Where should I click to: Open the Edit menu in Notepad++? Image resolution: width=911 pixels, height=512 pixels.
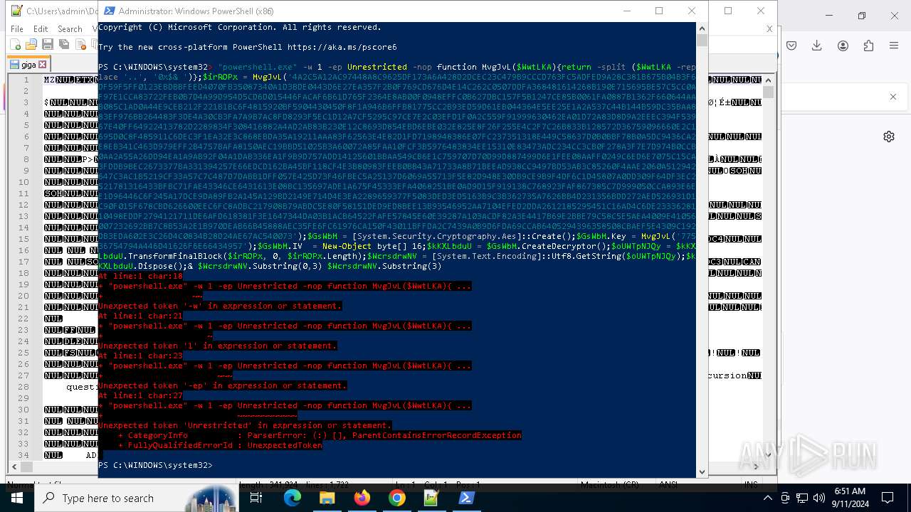click(41, 29)
